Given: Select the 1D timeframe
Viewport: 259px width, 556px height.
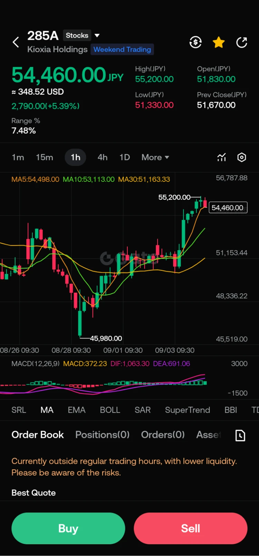Looking at the screenshot, I should click(x=125, y=157).
